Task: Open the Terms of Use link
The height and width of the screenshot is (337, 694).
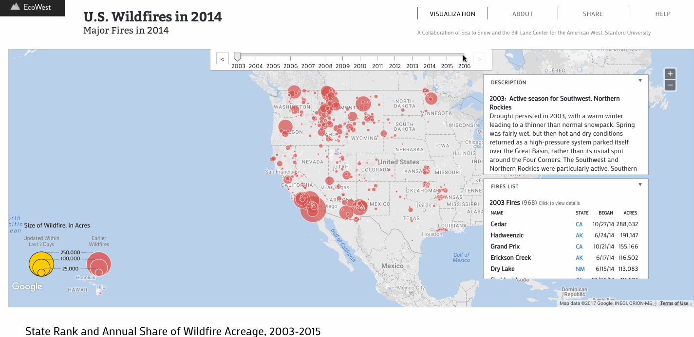Action: point(674,303)
